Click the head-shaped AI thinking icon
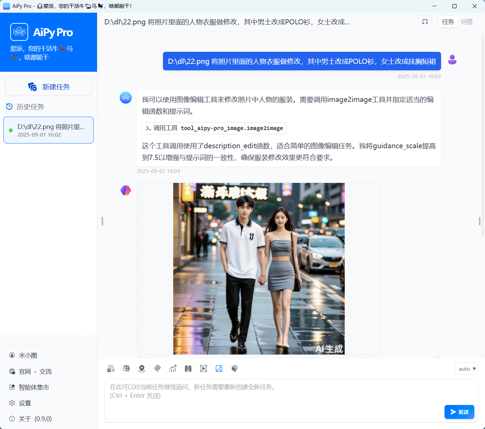Screen dimensions: 485x429 pos(234,369)
